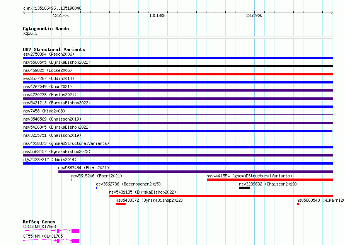Open the DGV Structural Variants track heading
The image size is (344, 245).
[x=54, y=49]
